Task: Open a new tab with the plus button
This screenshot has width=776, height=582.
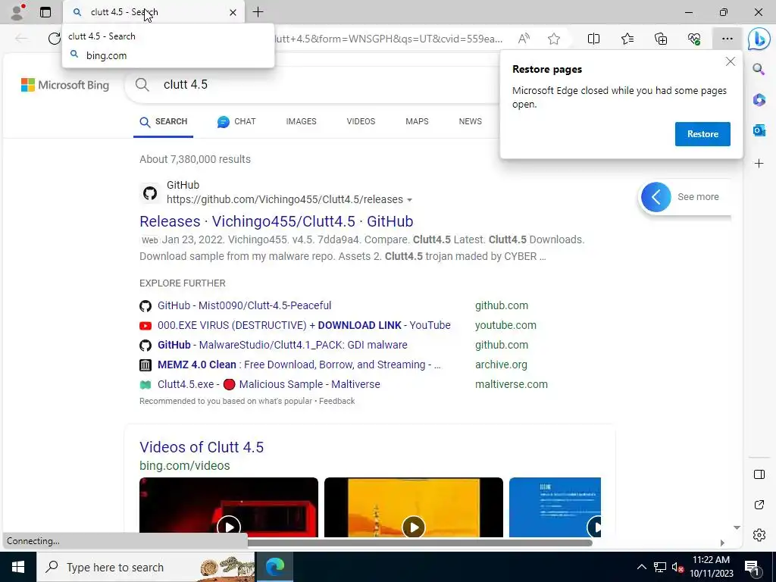Action: (258, 12)
